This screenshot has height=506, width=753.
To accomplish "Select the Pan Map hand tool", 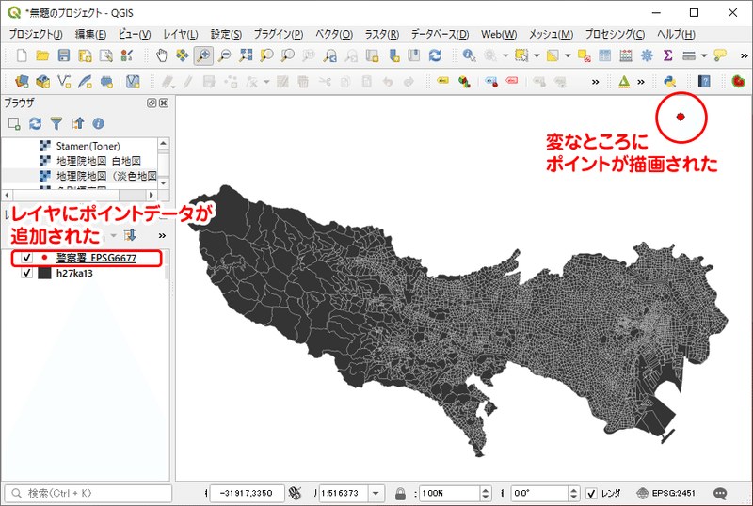I will pos(161,55).
